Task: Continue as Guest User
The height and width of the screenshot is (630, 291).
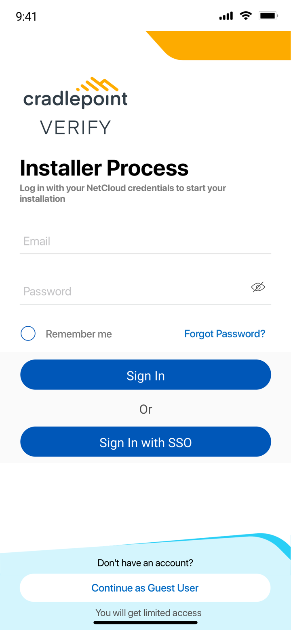Action: 145,588
